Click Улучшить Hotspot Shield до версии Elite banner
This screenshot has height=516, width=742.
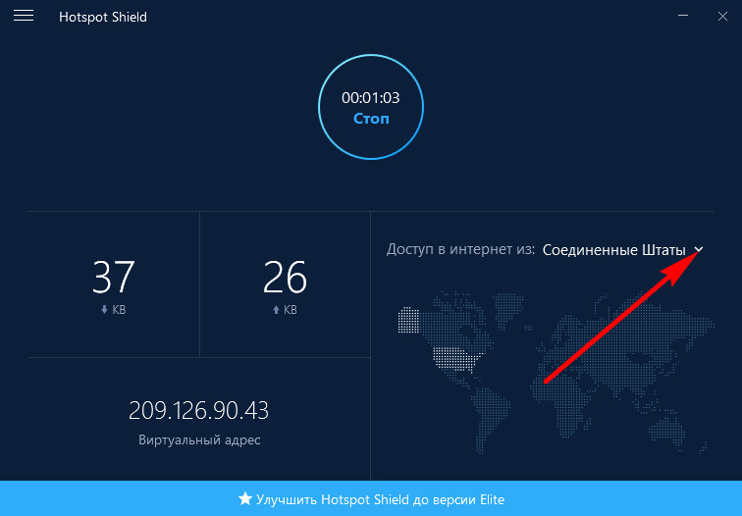click(371, 498)
